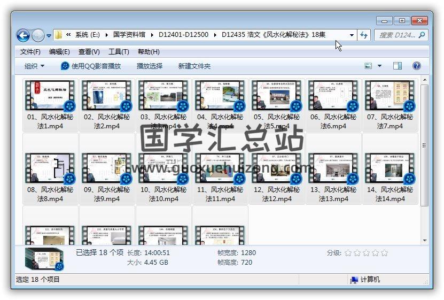Click the folder icon in address bar
Screen dimensions: 444x300
pos(59,35)
